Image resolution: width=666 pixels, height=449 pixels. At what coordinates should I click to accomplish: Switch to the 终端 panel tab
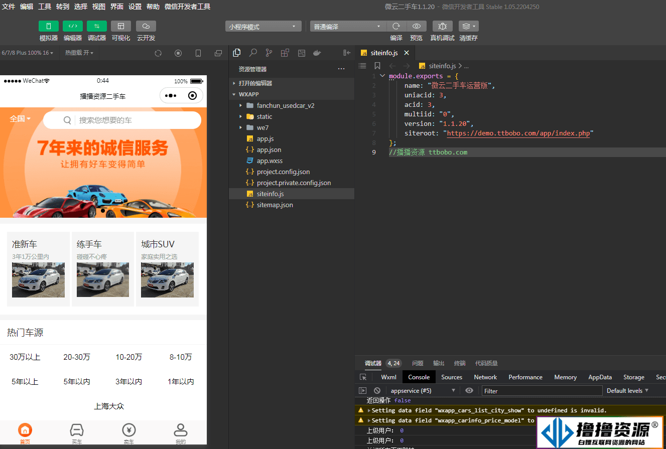click(x=460, y=363)
